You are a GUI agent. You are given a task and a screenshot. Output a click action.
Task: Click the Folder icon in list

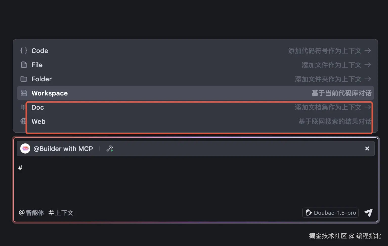pyautogui.click(x=24, y=79)
